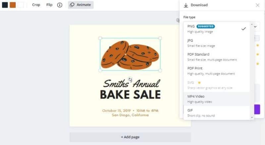Pick the orange color swatch

pos(13,5)
